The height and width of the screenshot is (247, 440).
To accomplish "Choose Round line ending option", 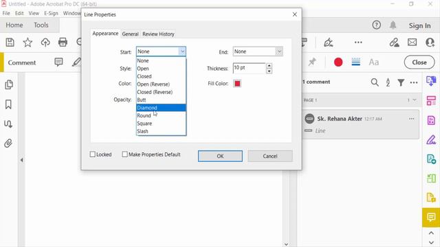I will coord(161,115).
